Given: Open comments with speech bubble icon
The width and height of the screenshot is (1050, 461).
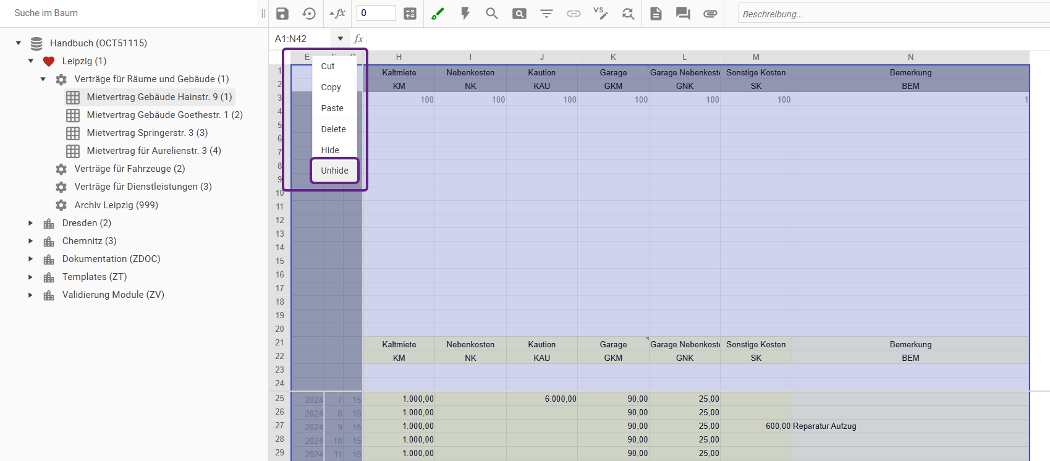Looking at the screenshot, I should click(x=683, y=14).
